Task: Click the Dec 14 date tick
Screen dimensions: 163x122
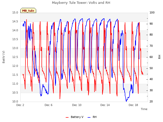Action: click(x=105, y=105)
